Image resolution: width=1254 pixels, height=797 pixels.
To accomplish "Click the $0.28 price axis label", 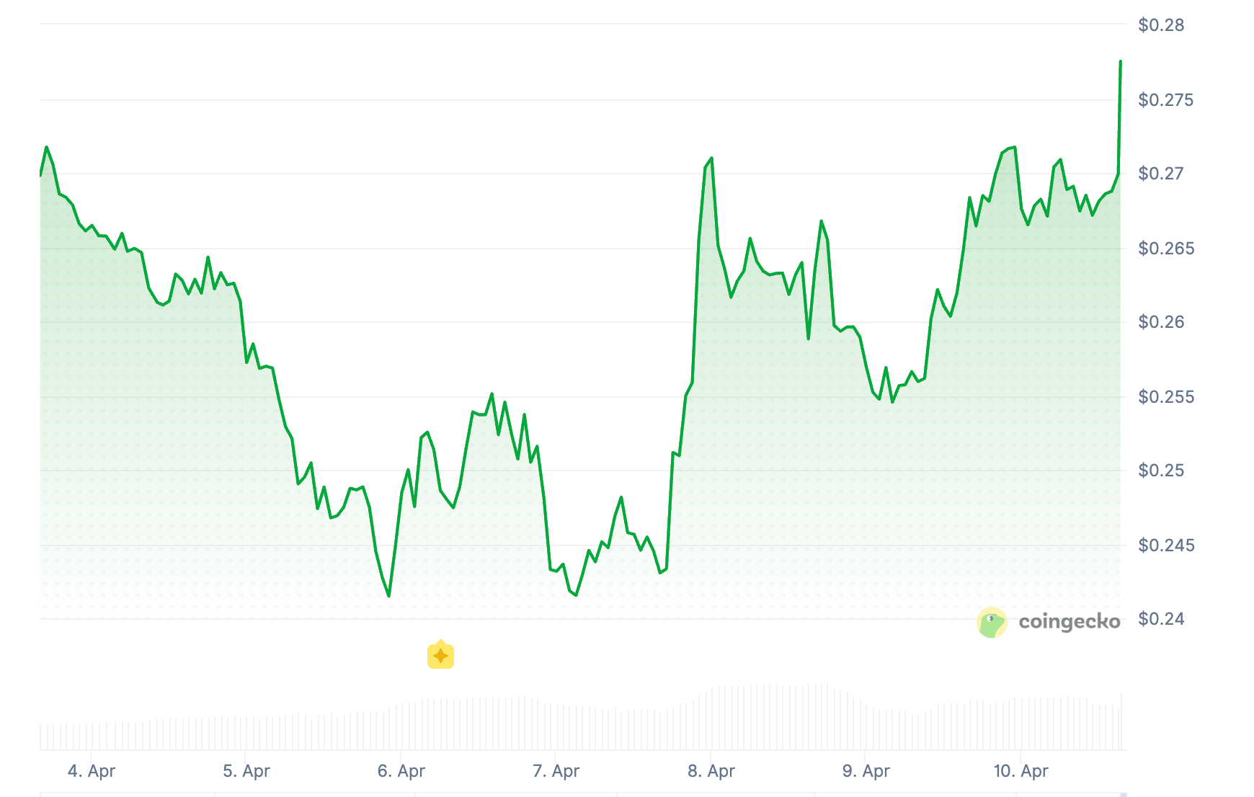I will tap(1161, 25).
